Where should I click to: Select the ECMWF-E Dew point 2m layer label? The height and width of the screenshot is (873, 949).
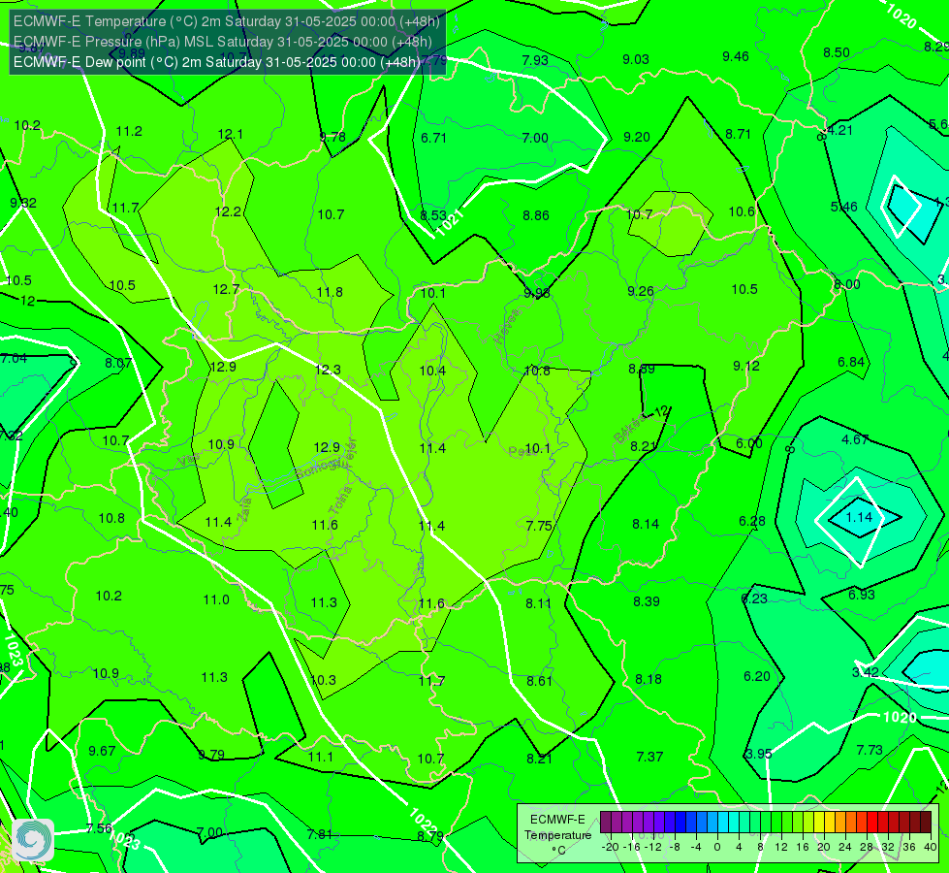coord(217,62)
